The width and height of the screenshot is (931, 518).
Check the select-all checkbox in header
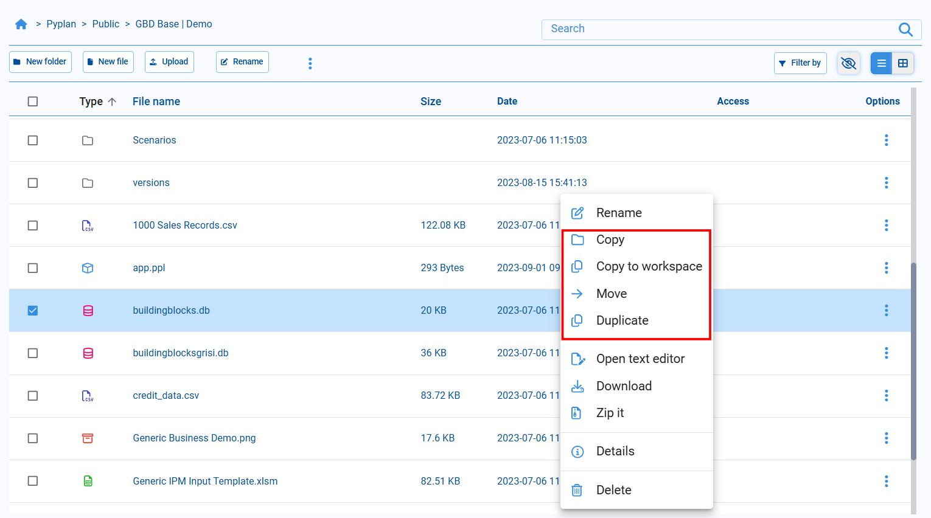pos(33,102)
